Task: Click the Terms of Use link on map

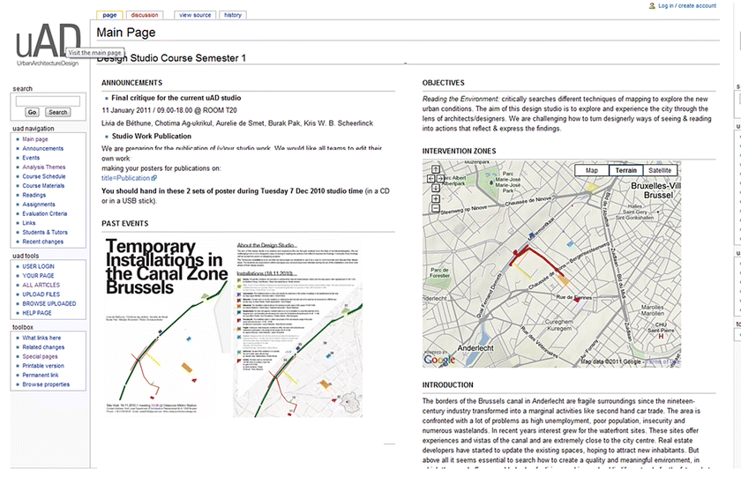Action: pos(662,361)
